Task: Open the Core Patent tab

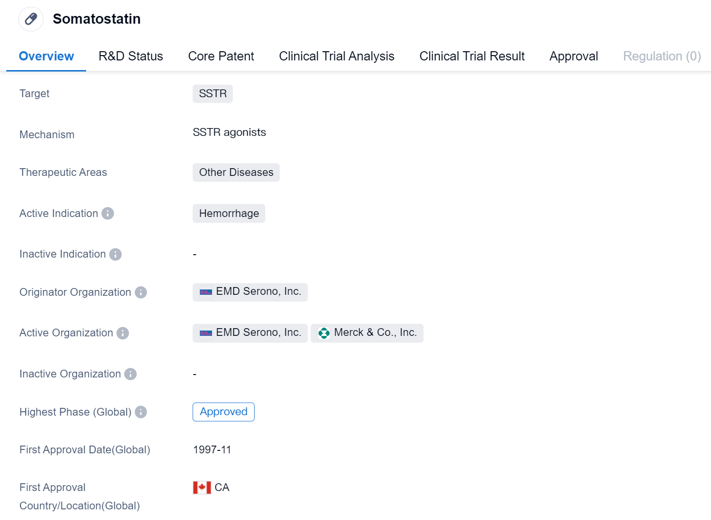Action: coord(221,56)
